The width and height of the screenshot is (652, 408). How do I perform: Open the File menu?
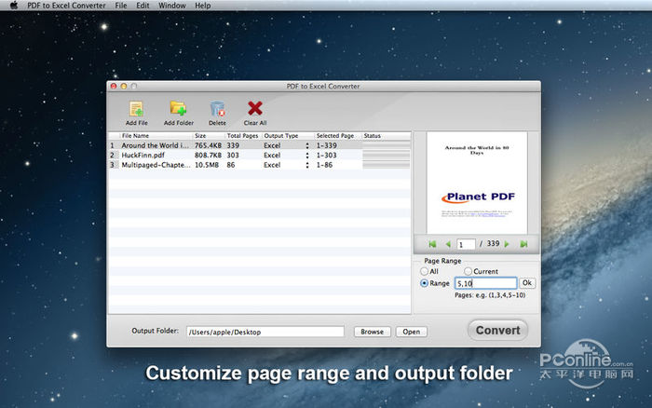point(121,6)
